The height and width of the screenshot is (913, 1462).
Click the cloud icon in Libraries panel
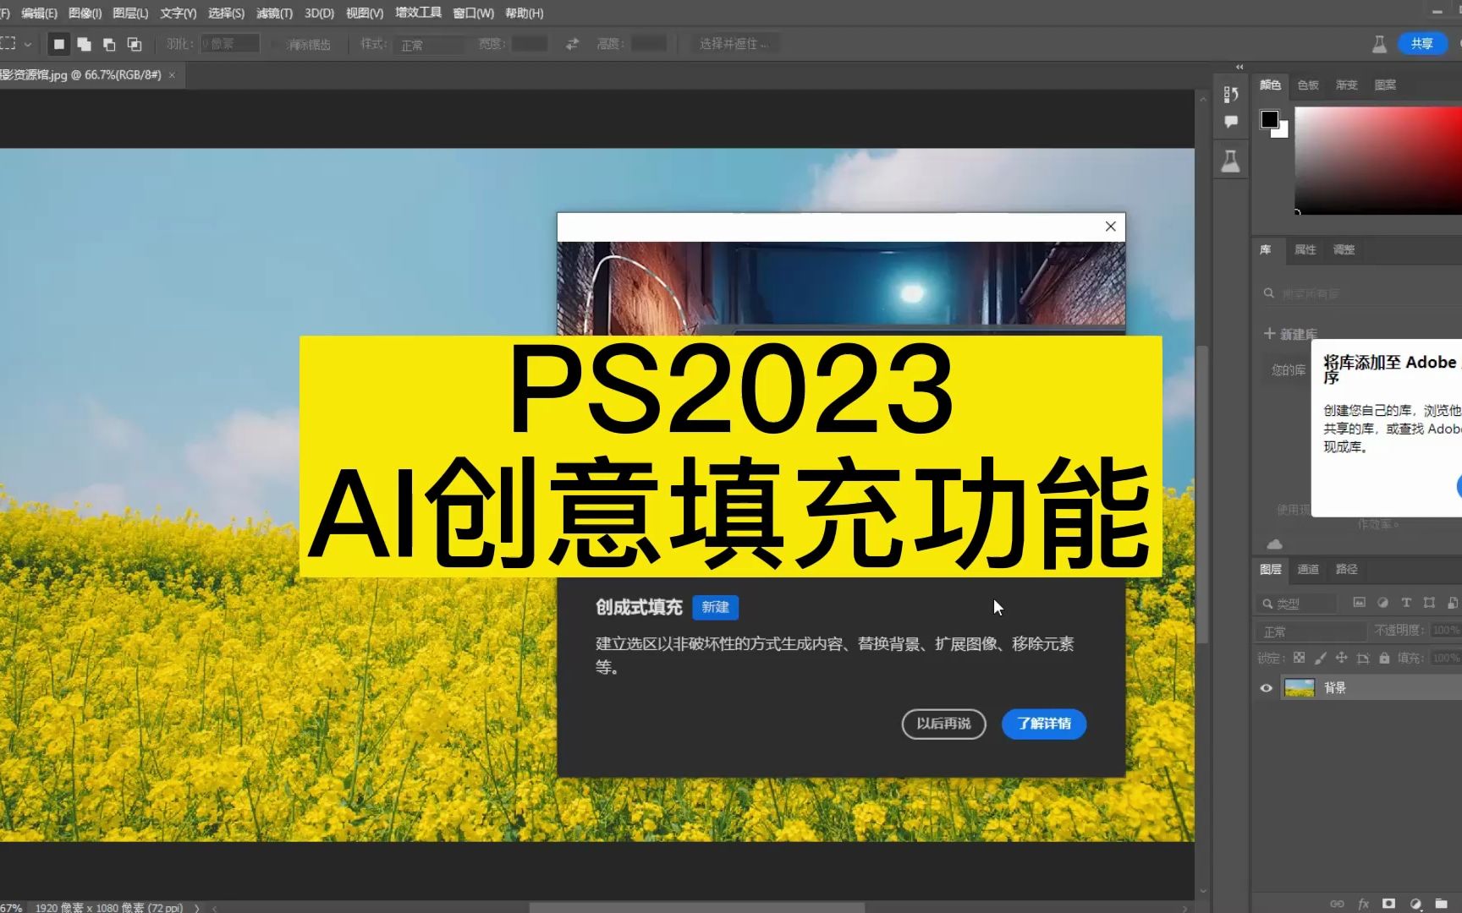[1275, 544]
